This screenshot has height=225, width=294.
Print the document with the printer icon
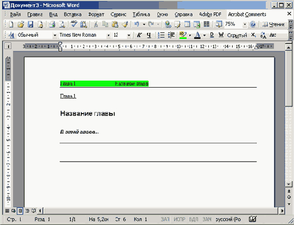(52, 24)
